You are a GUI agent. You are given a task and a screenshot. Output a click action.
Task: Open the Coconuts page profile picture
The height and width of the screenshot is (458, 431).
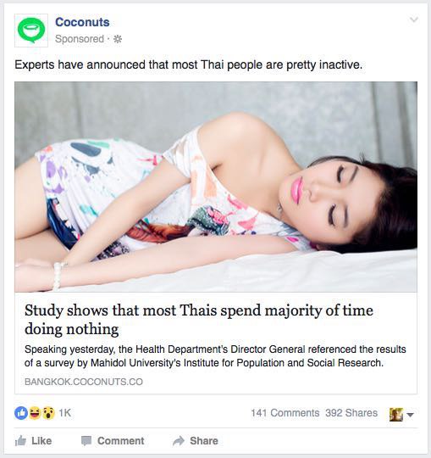(31, 31)
